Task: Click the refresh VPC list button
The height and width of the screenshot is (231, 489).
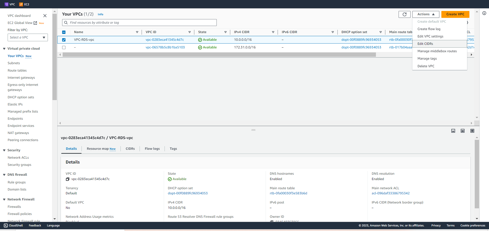Action: click(x=404, y=14)
